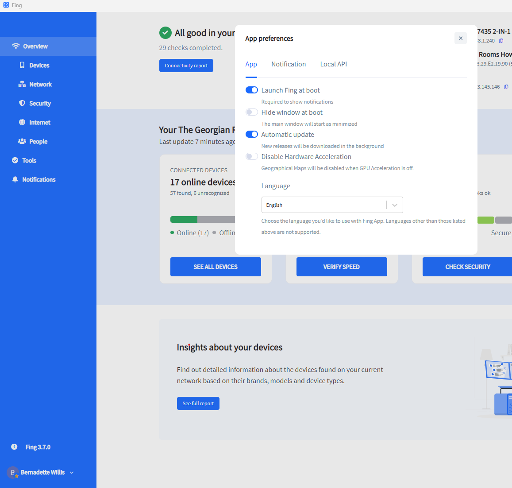Click the Connectivity report button

tap(186, 66)
